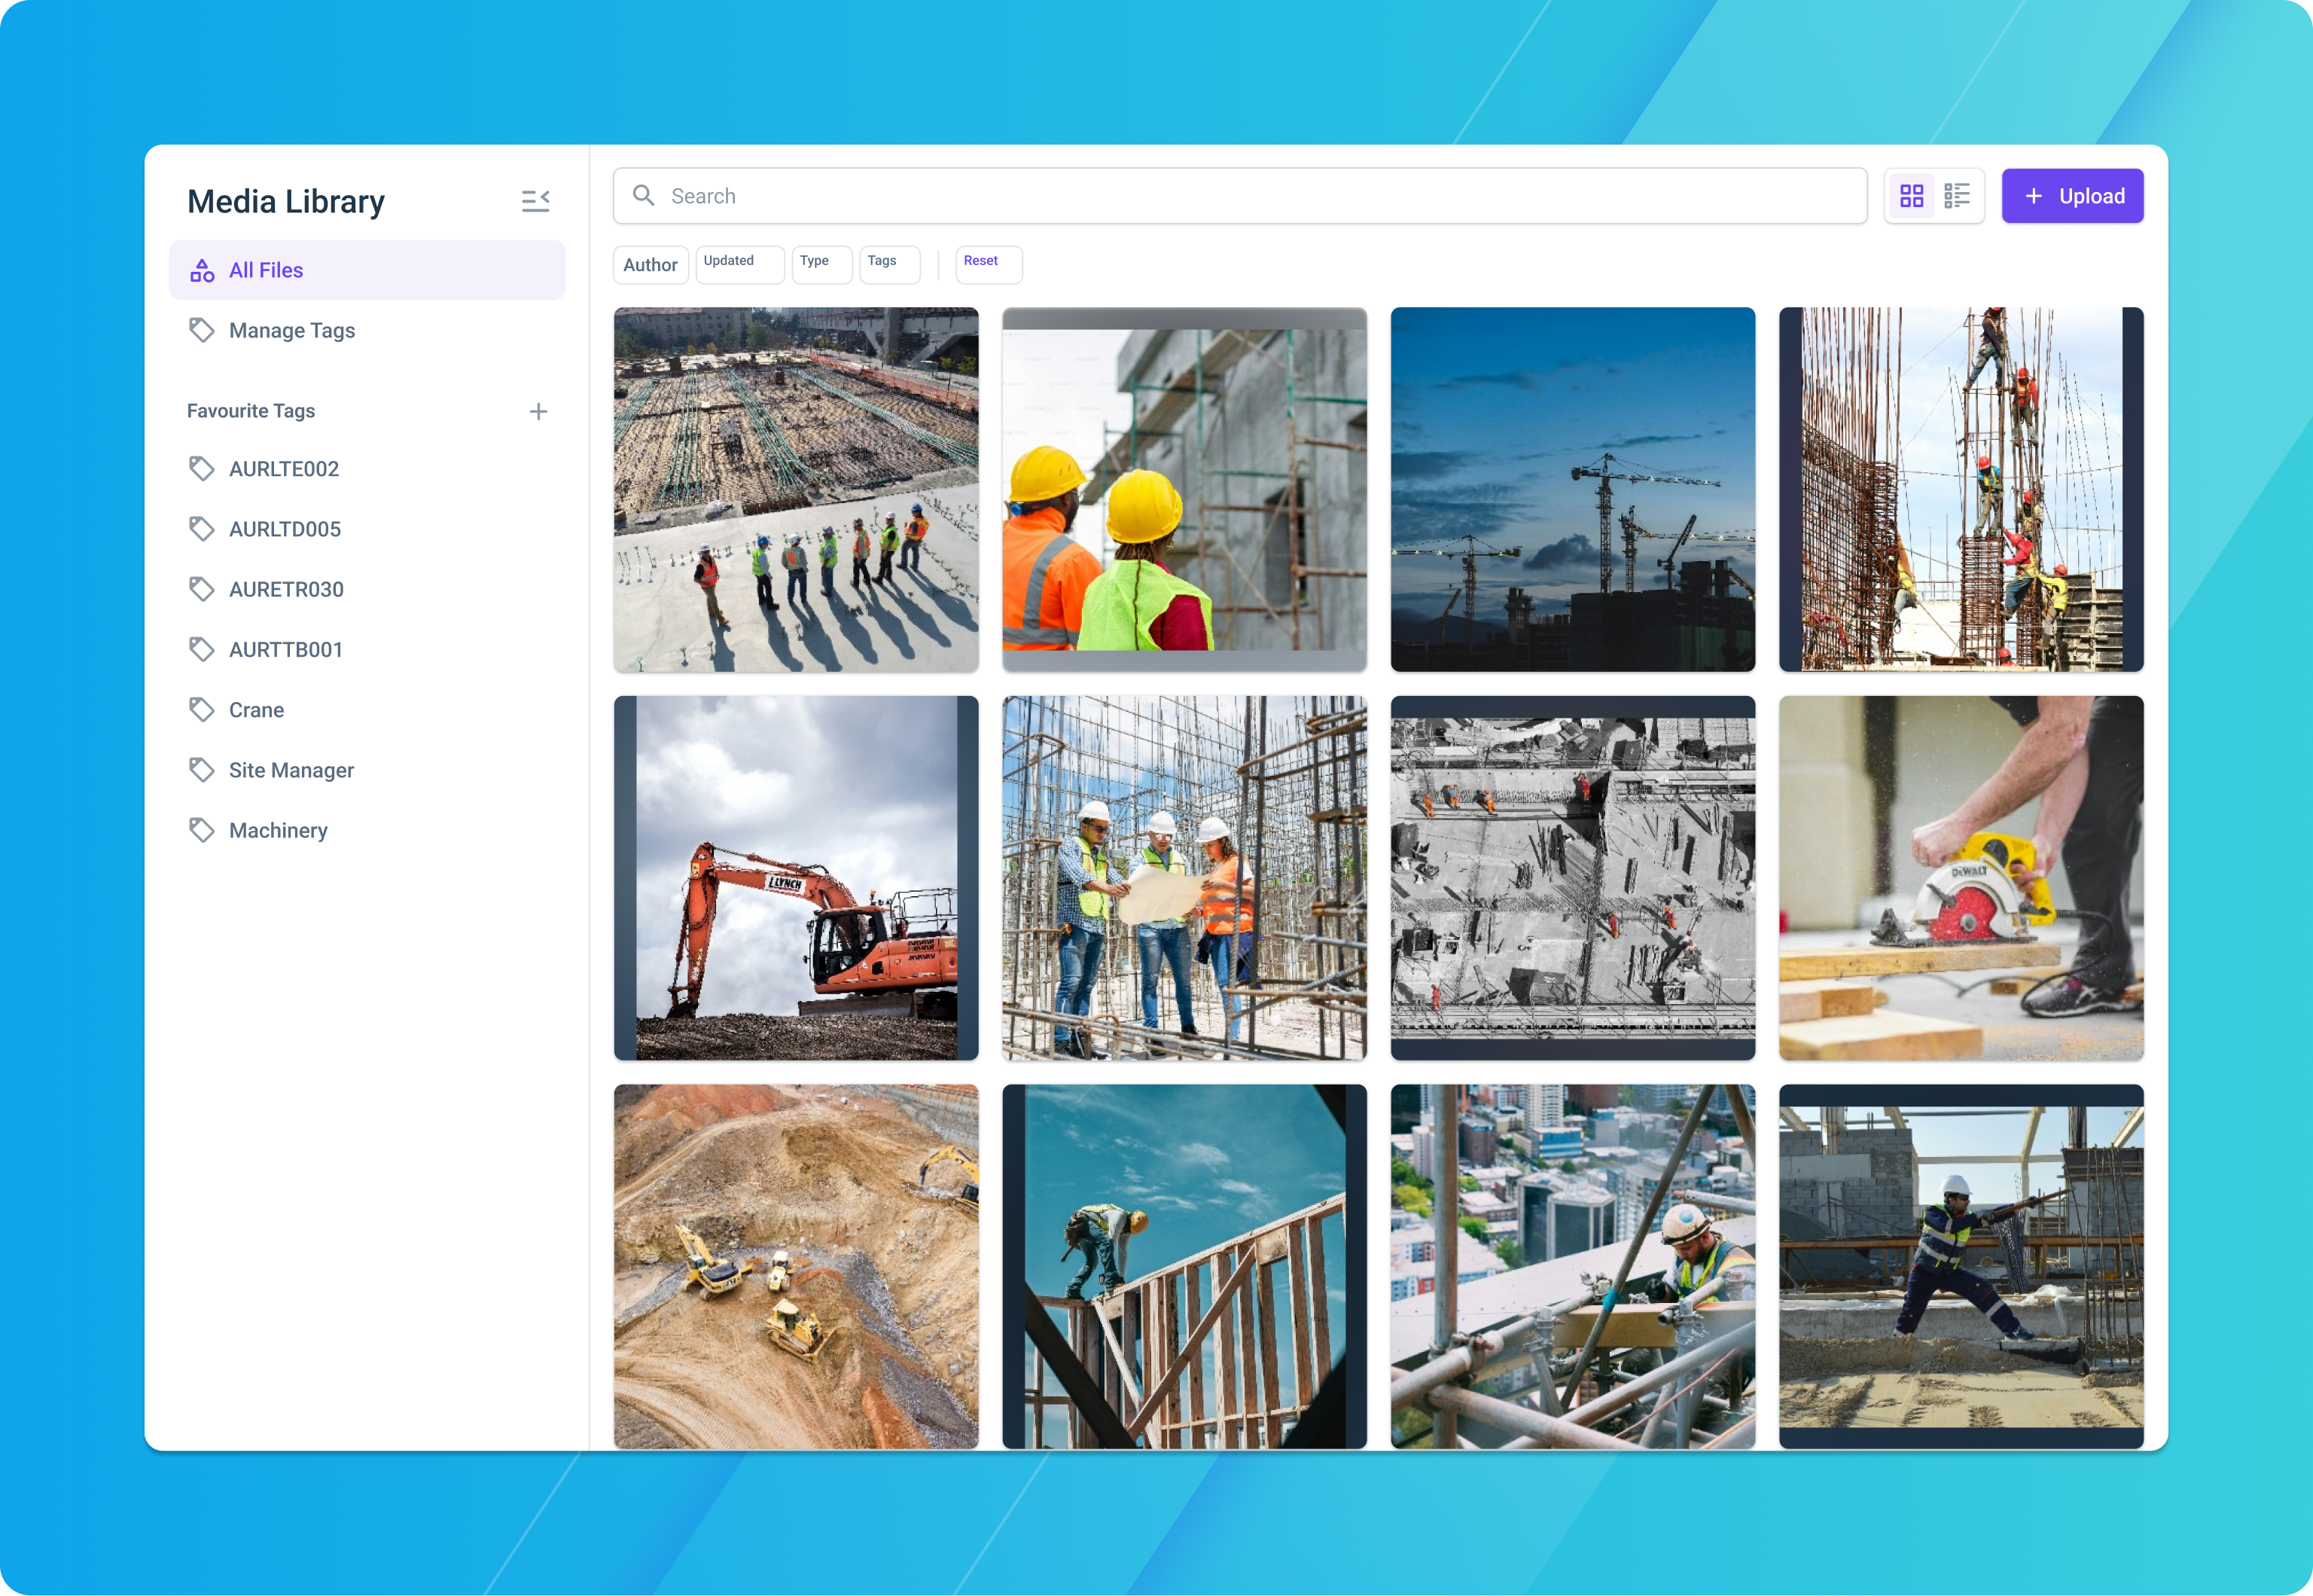Click the Crane tag icon
Image resolution: width=2313 pixels, height=1596 pixels.
202,710
